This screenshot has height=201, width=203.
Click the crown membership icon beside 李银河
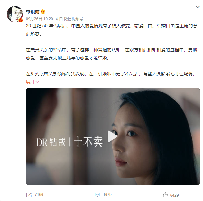[x=43, y=12]
